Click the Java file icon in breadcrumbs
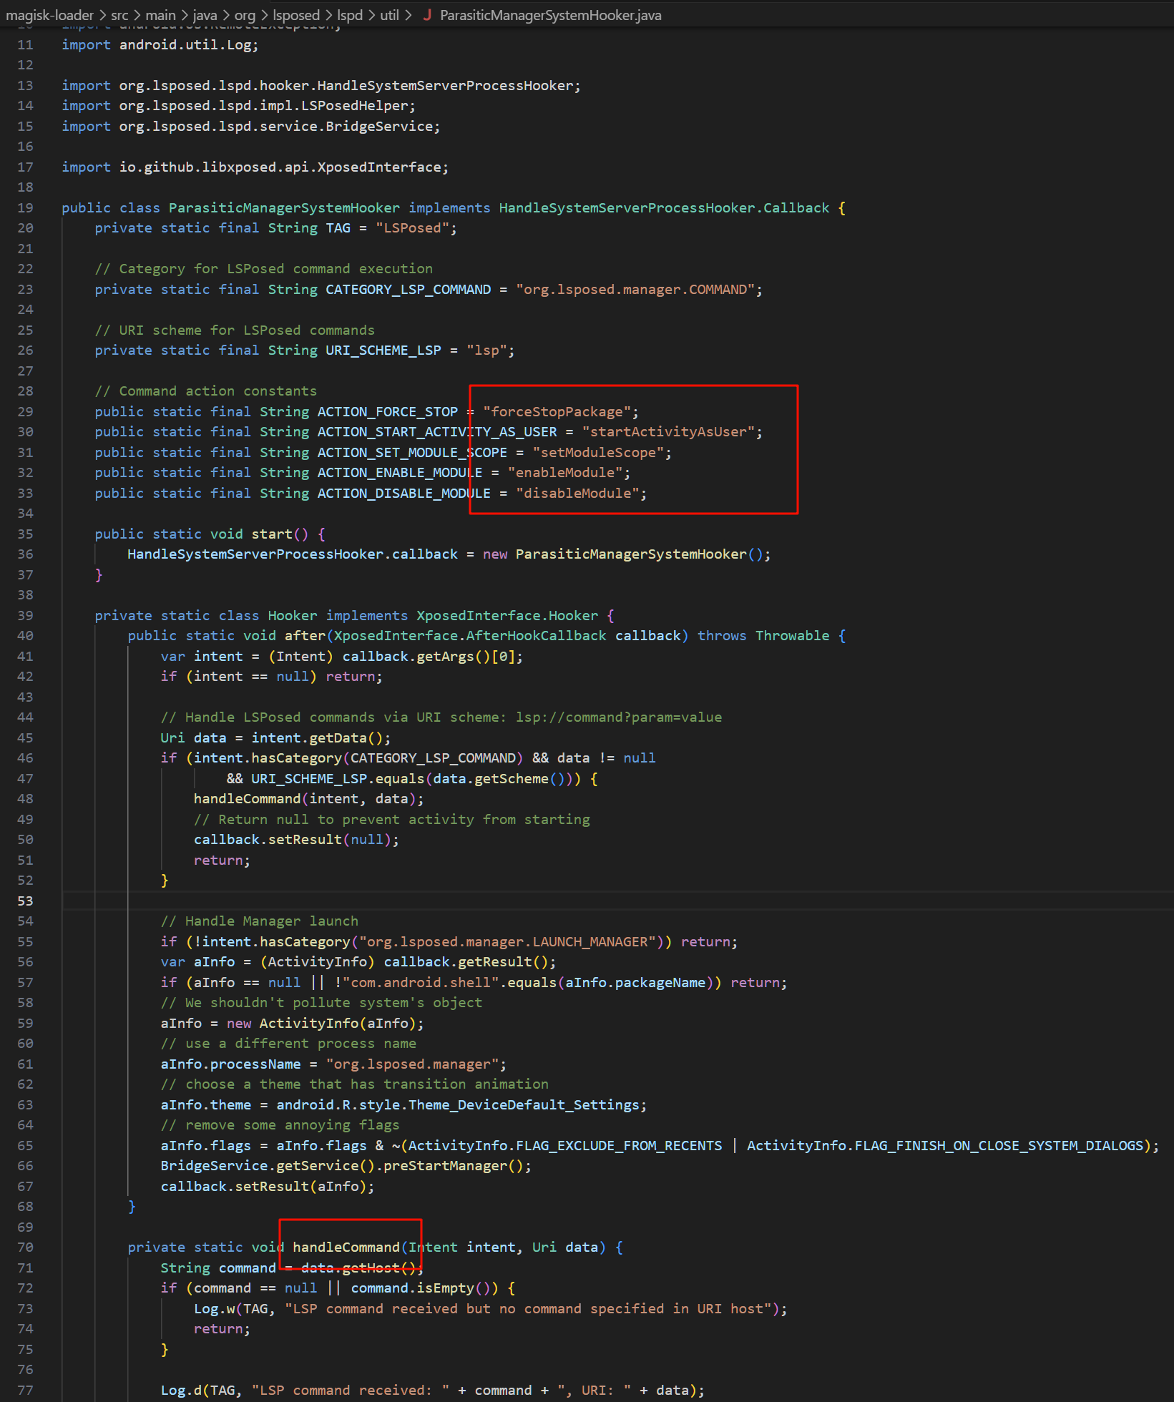 point(427,15)
